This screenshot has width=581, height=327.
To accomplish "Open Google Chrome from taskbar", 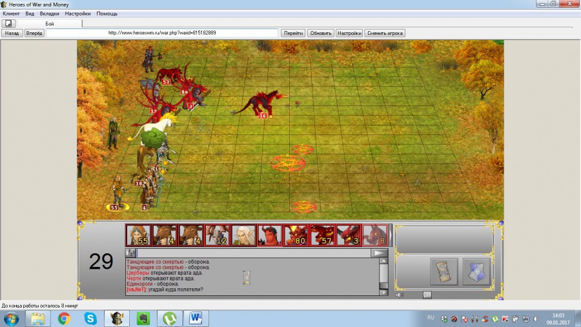I will (64, 319).
